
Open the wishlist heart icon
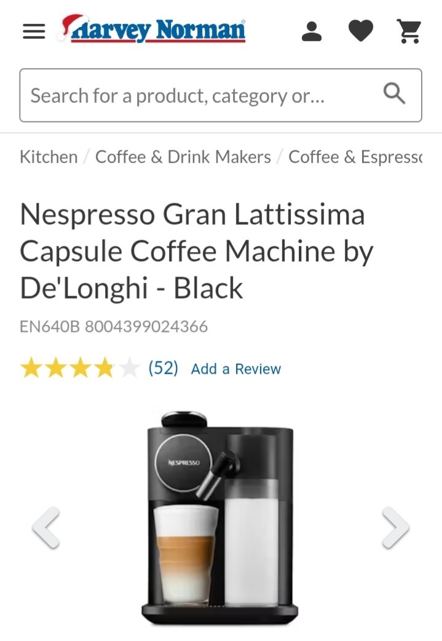pyautogui.click(x=361, y=31)
